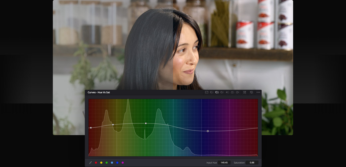This screenshot has width=346, height=167.
Task: Switch to Hue Vs Lum curve
Action: point(222,92)
